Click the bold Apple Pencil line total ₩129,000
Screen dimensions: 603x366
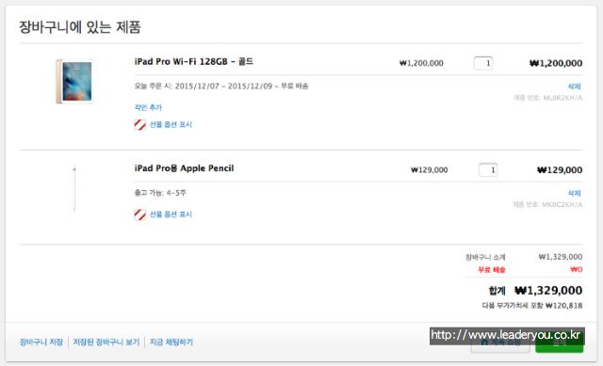click(x=560, y=169)
